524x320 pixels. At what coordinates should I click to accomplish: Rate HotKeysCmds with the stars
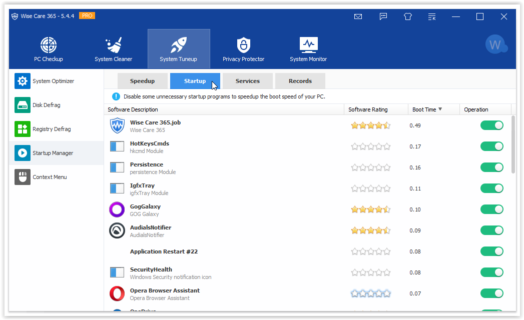[371, 146]
